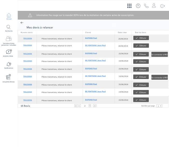Click the 15 Devis count label

click(25, 106)
